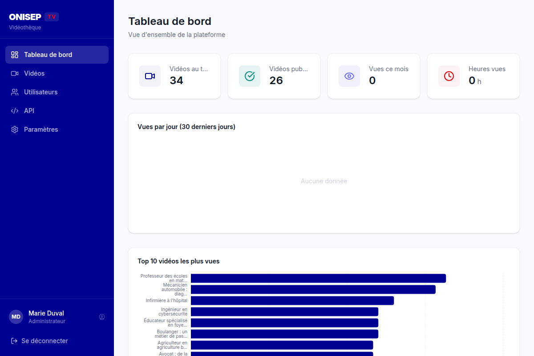
Task: Click the Vidéothèque subtitle
Action: (25, 28)
